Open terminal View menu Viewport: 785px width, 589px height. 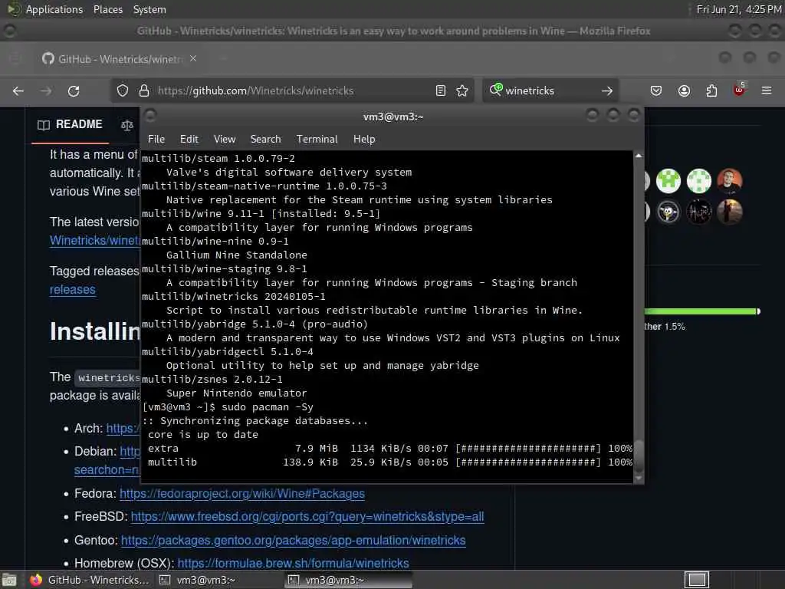click(x=225, y=140)
